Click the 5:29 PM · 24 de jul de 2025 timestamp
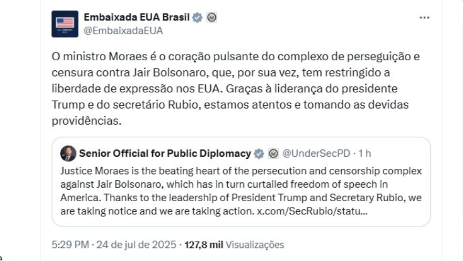The image size is (463, 261). coord(114,244)
